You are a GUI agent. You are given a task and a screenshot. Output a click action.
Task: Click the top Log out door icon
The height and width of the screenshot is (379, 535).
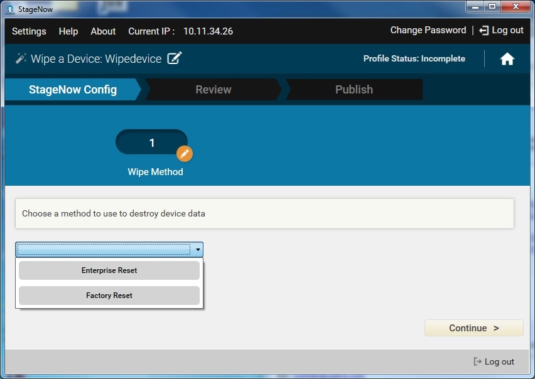coord(484,30)
